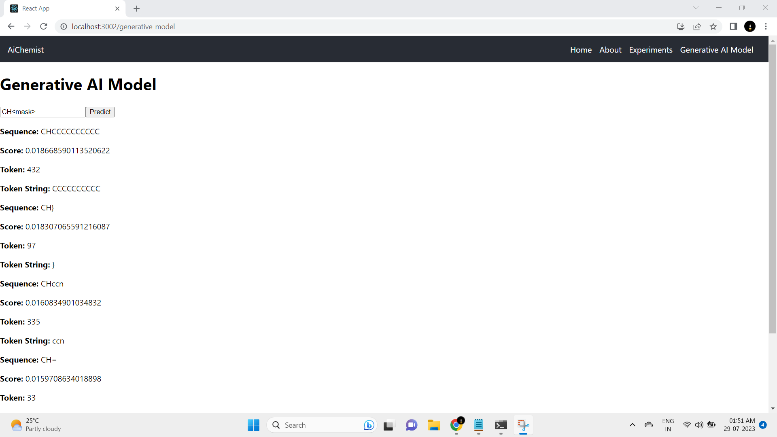
Task: Go to the About page
Action: (610, 50)
